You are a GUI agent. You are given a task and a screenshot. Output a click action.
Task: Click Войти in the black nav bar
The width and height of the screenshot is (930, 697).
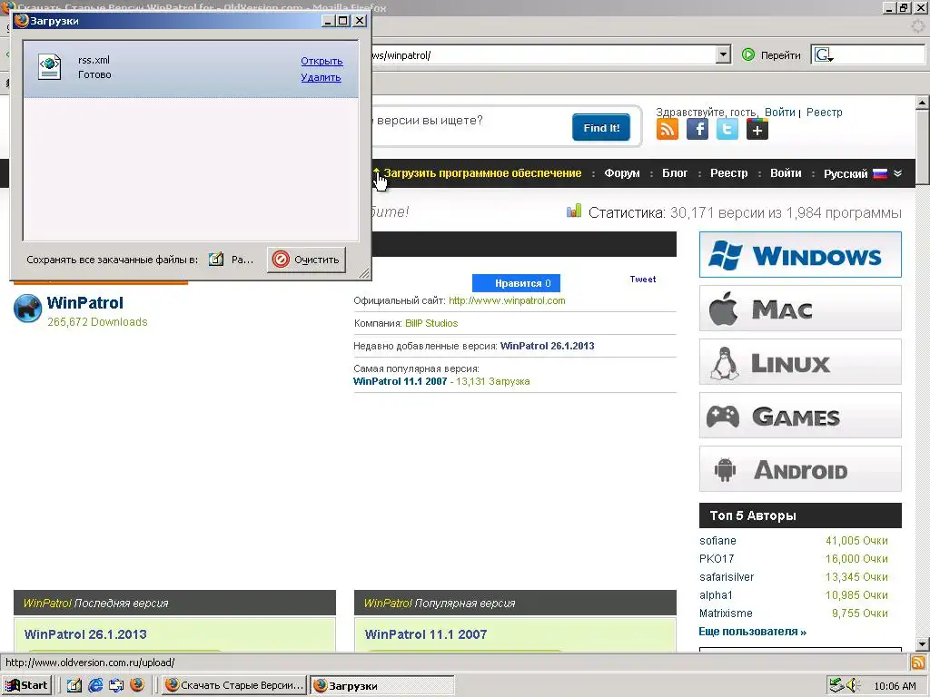pos(786,173)
